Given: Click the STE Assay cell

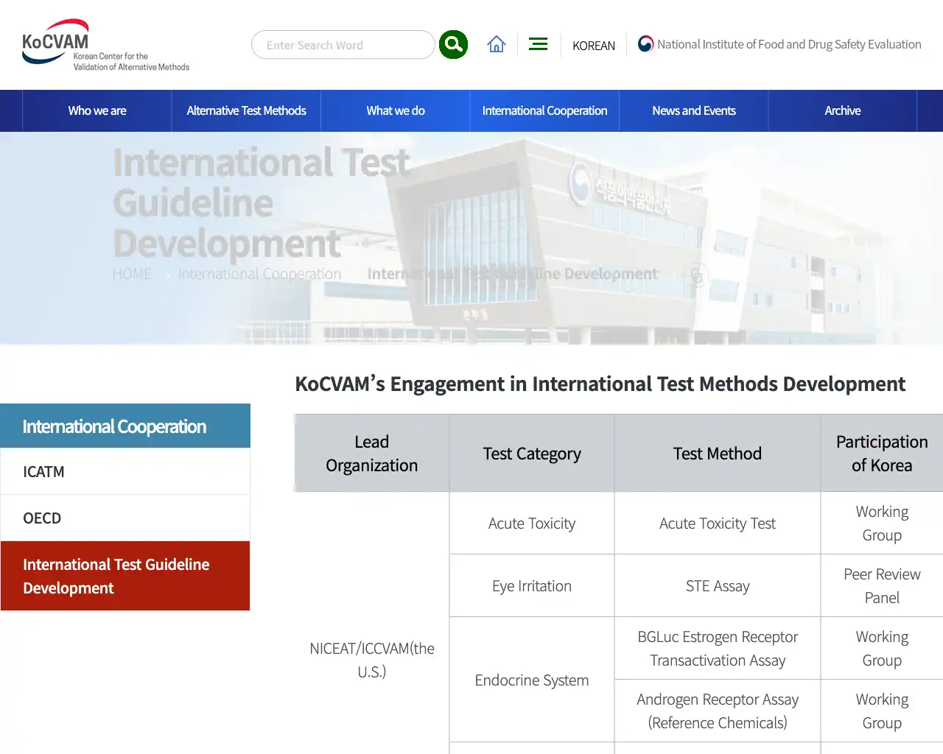Looking at the screenshot, I should [x=718, y=586].
